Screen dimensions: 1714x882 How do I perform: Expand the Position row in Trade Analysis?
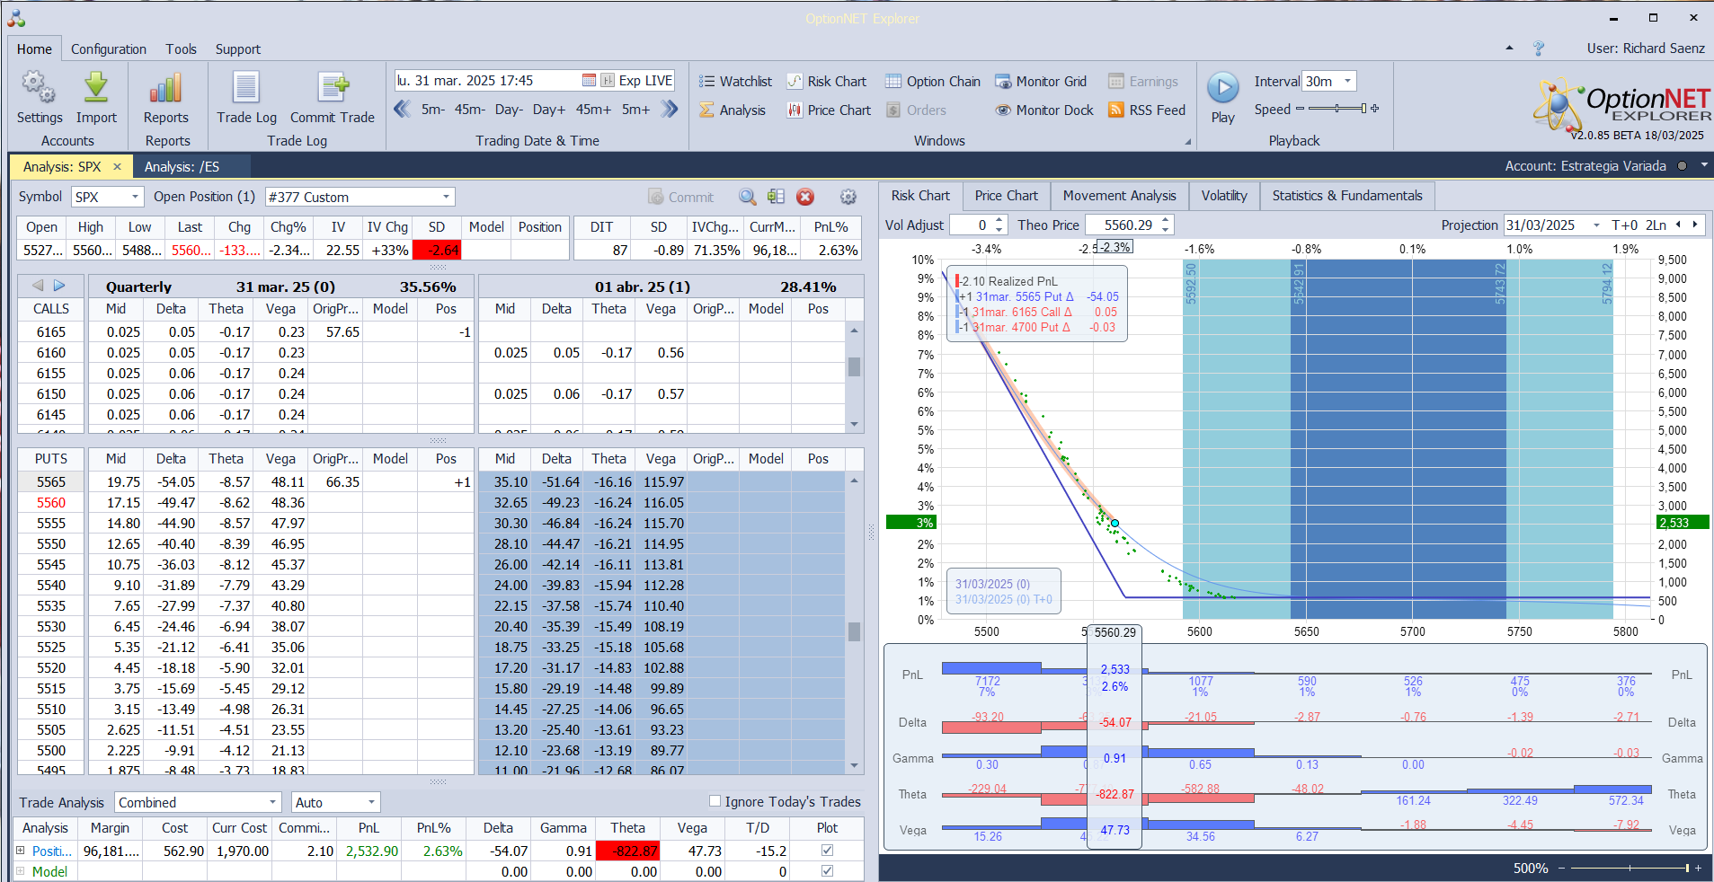point(21,850)
